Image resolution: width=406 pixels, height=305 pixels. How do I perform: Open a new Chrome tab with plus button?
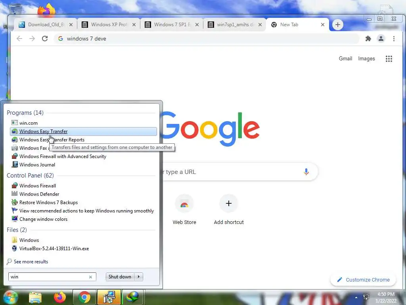coord(338,25)
